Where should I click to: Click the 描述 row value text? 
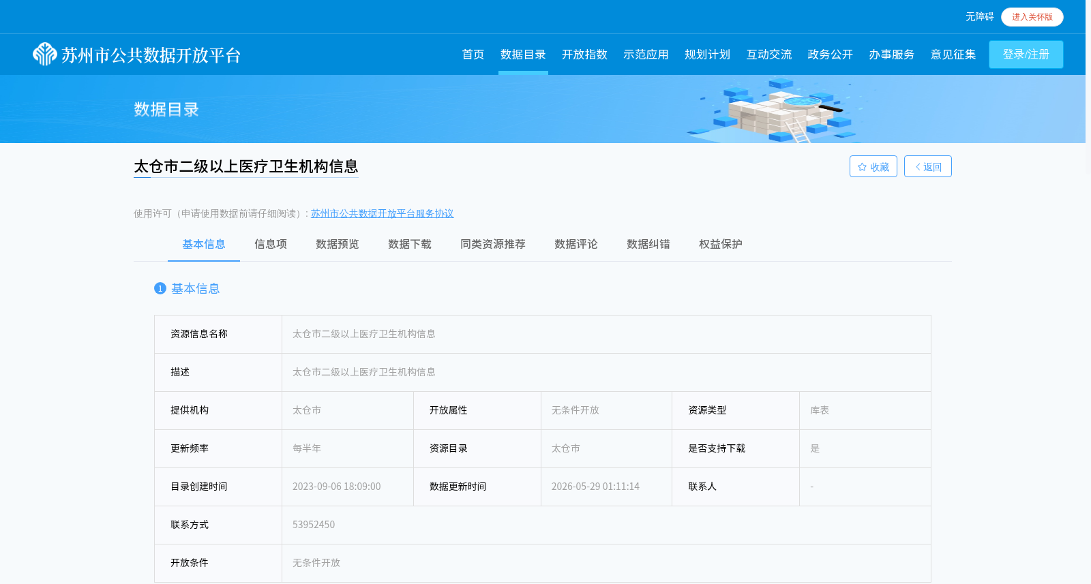(x=364, y=372)
